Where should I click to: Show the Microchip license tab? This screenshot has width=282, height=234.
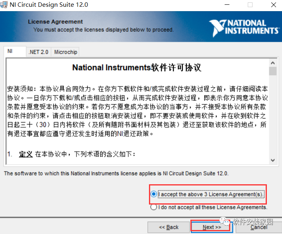coord(65,52)
